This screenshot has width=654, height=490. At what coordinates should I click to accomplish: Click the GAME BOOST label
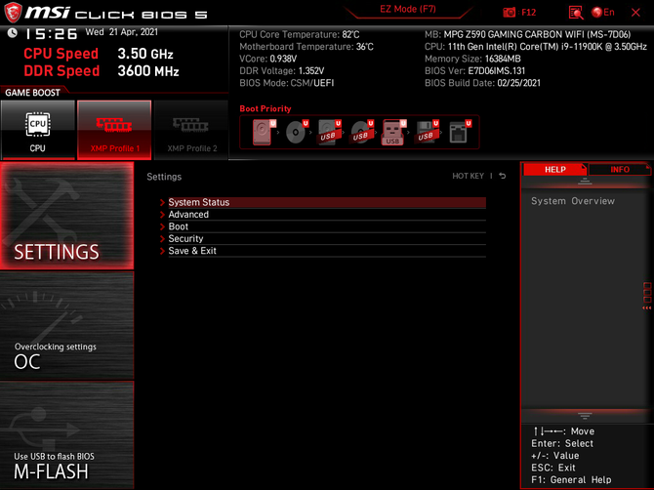click(x=32, y=93)
